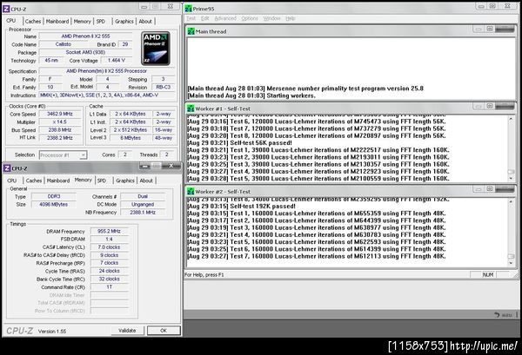522x355 pixels.
Task: Click the processor Name field AMD Phenom II X2 555
Action: tap(85, 36)
